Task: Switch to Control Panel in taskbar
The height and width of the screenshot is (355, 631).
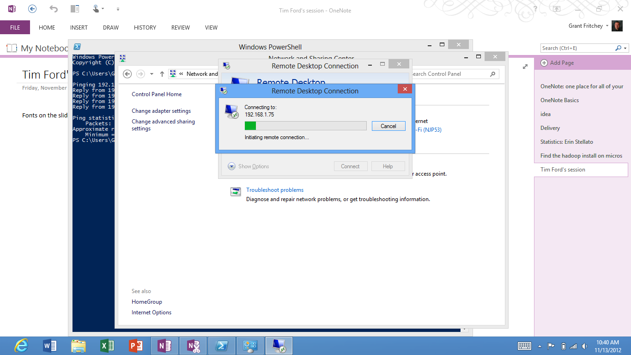Action: click(x=250, y=346)
